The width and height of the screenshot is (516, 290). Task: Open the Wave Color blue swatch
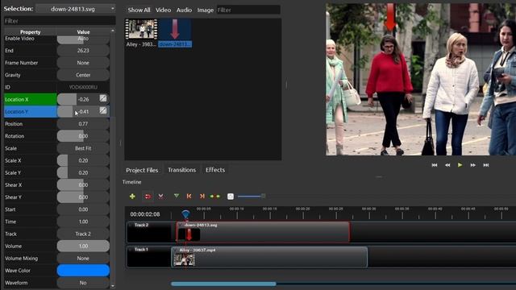(x=83, y=271)
